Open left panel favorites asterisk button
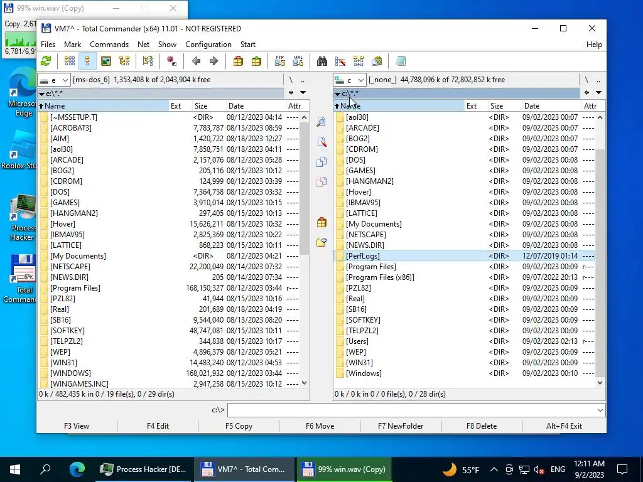The height and width of the screenshot is (482, 643). tap(291, 93)
